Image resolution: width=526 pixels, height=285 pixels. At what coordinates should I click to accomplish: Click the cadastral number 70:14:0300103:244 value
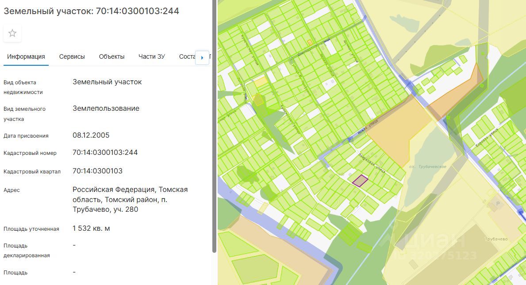coord(105,153)
